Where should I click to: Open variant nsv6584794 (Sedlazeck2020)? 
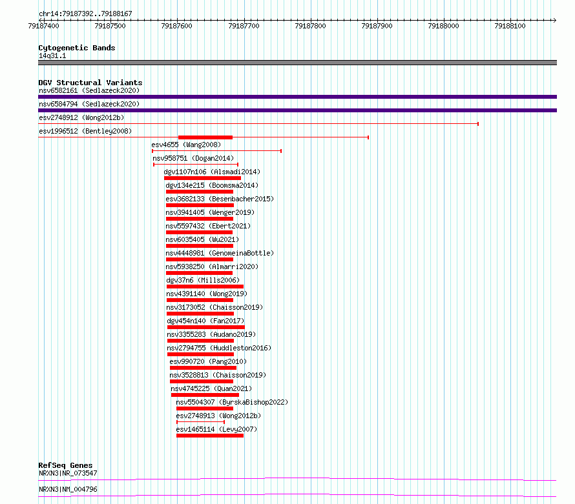click(x=89, y=104)
